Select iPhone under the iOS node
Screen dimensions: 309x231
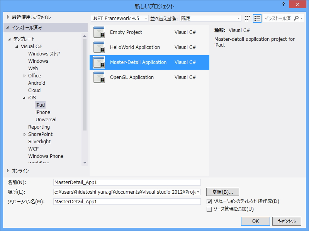click(x=42, y=112)
